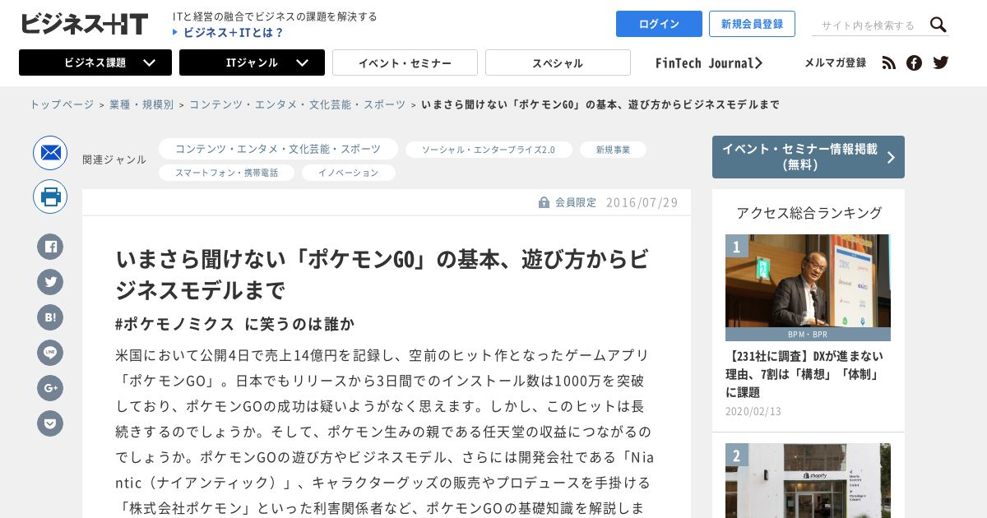The width and height of the screenshot is (987, 518).
Task: Click the mail share icon
Action: 50,153
